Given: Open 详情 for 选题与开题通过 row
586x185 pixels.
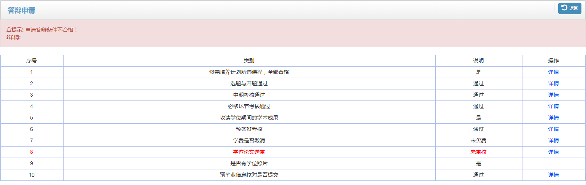Looking at the screenshot, I should tap(553, 83).
